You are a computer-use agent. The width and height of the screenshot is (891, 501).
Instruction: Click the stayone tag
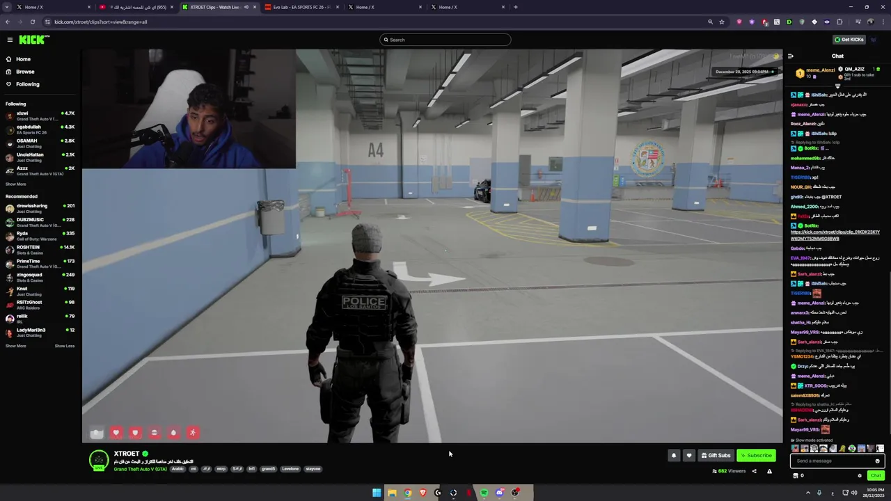(313, 469)
